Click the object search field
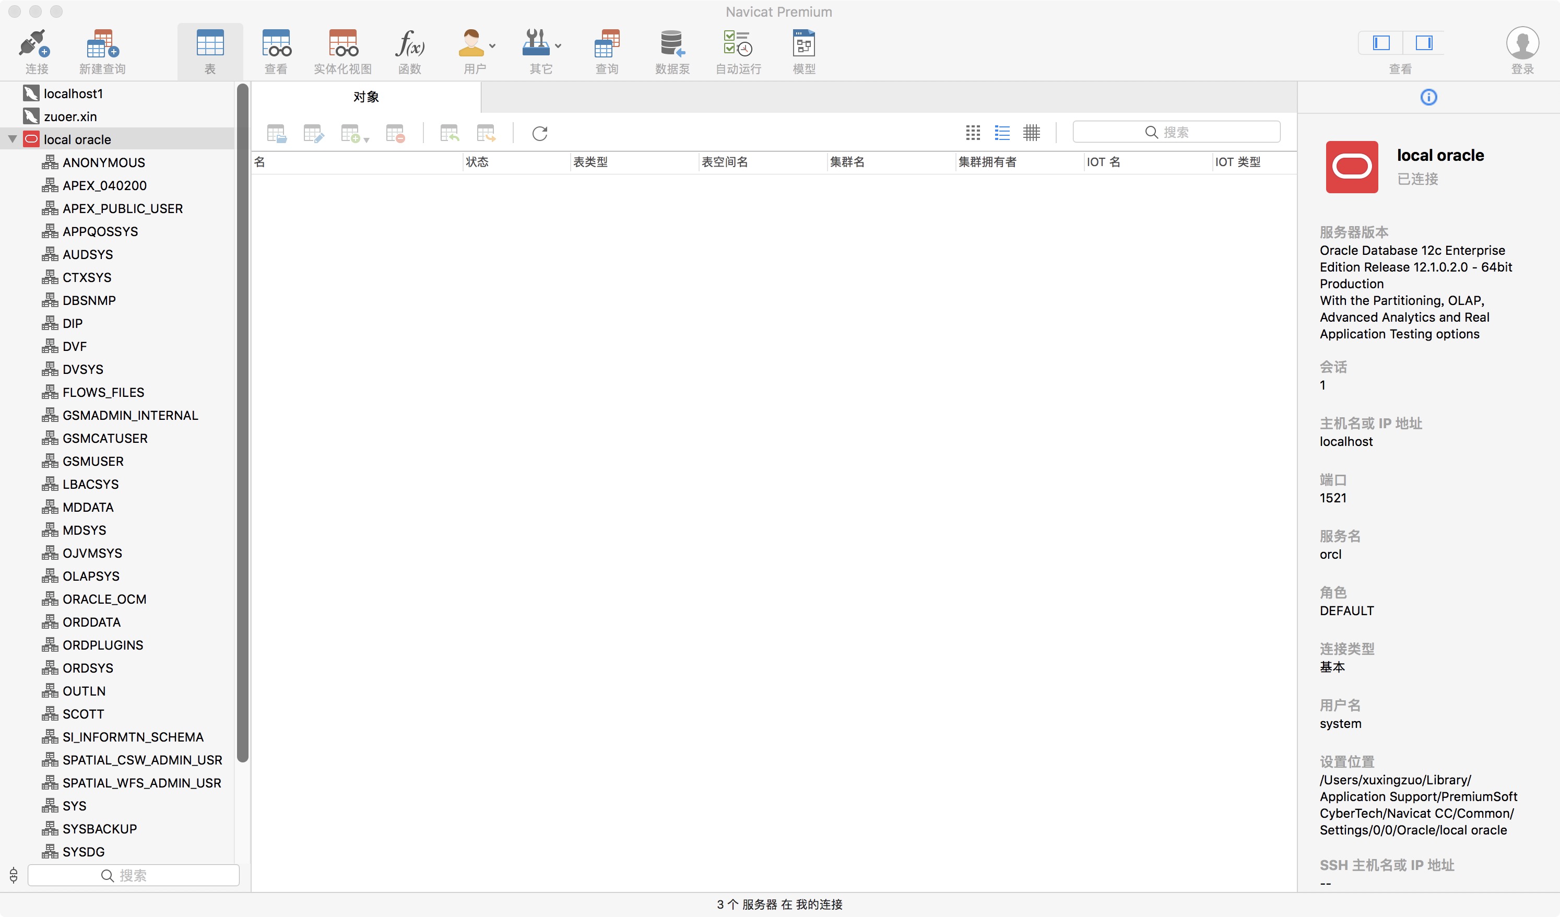The image size is (1560, 917). [1176, 132]
